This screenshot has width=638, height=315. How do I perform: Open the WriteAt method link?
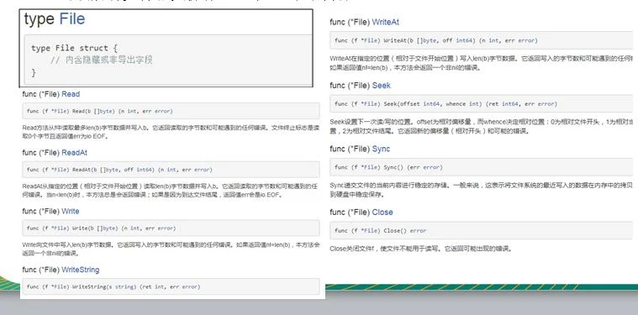point(385,22)
